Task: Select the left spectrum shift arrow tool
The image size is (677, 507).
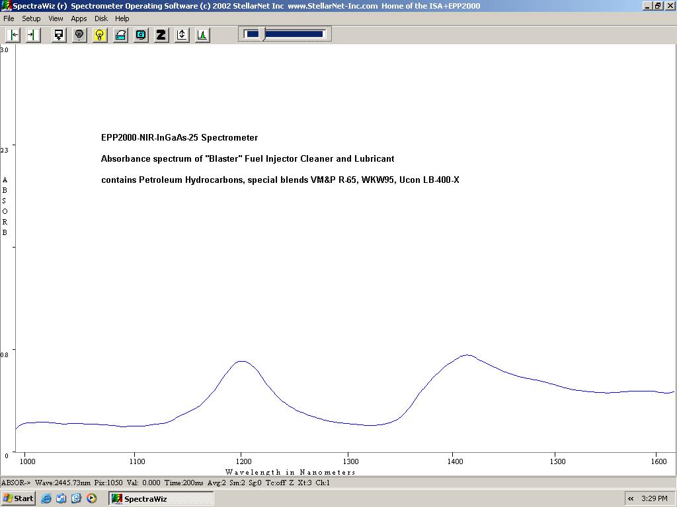Action: tap(12, 35)
